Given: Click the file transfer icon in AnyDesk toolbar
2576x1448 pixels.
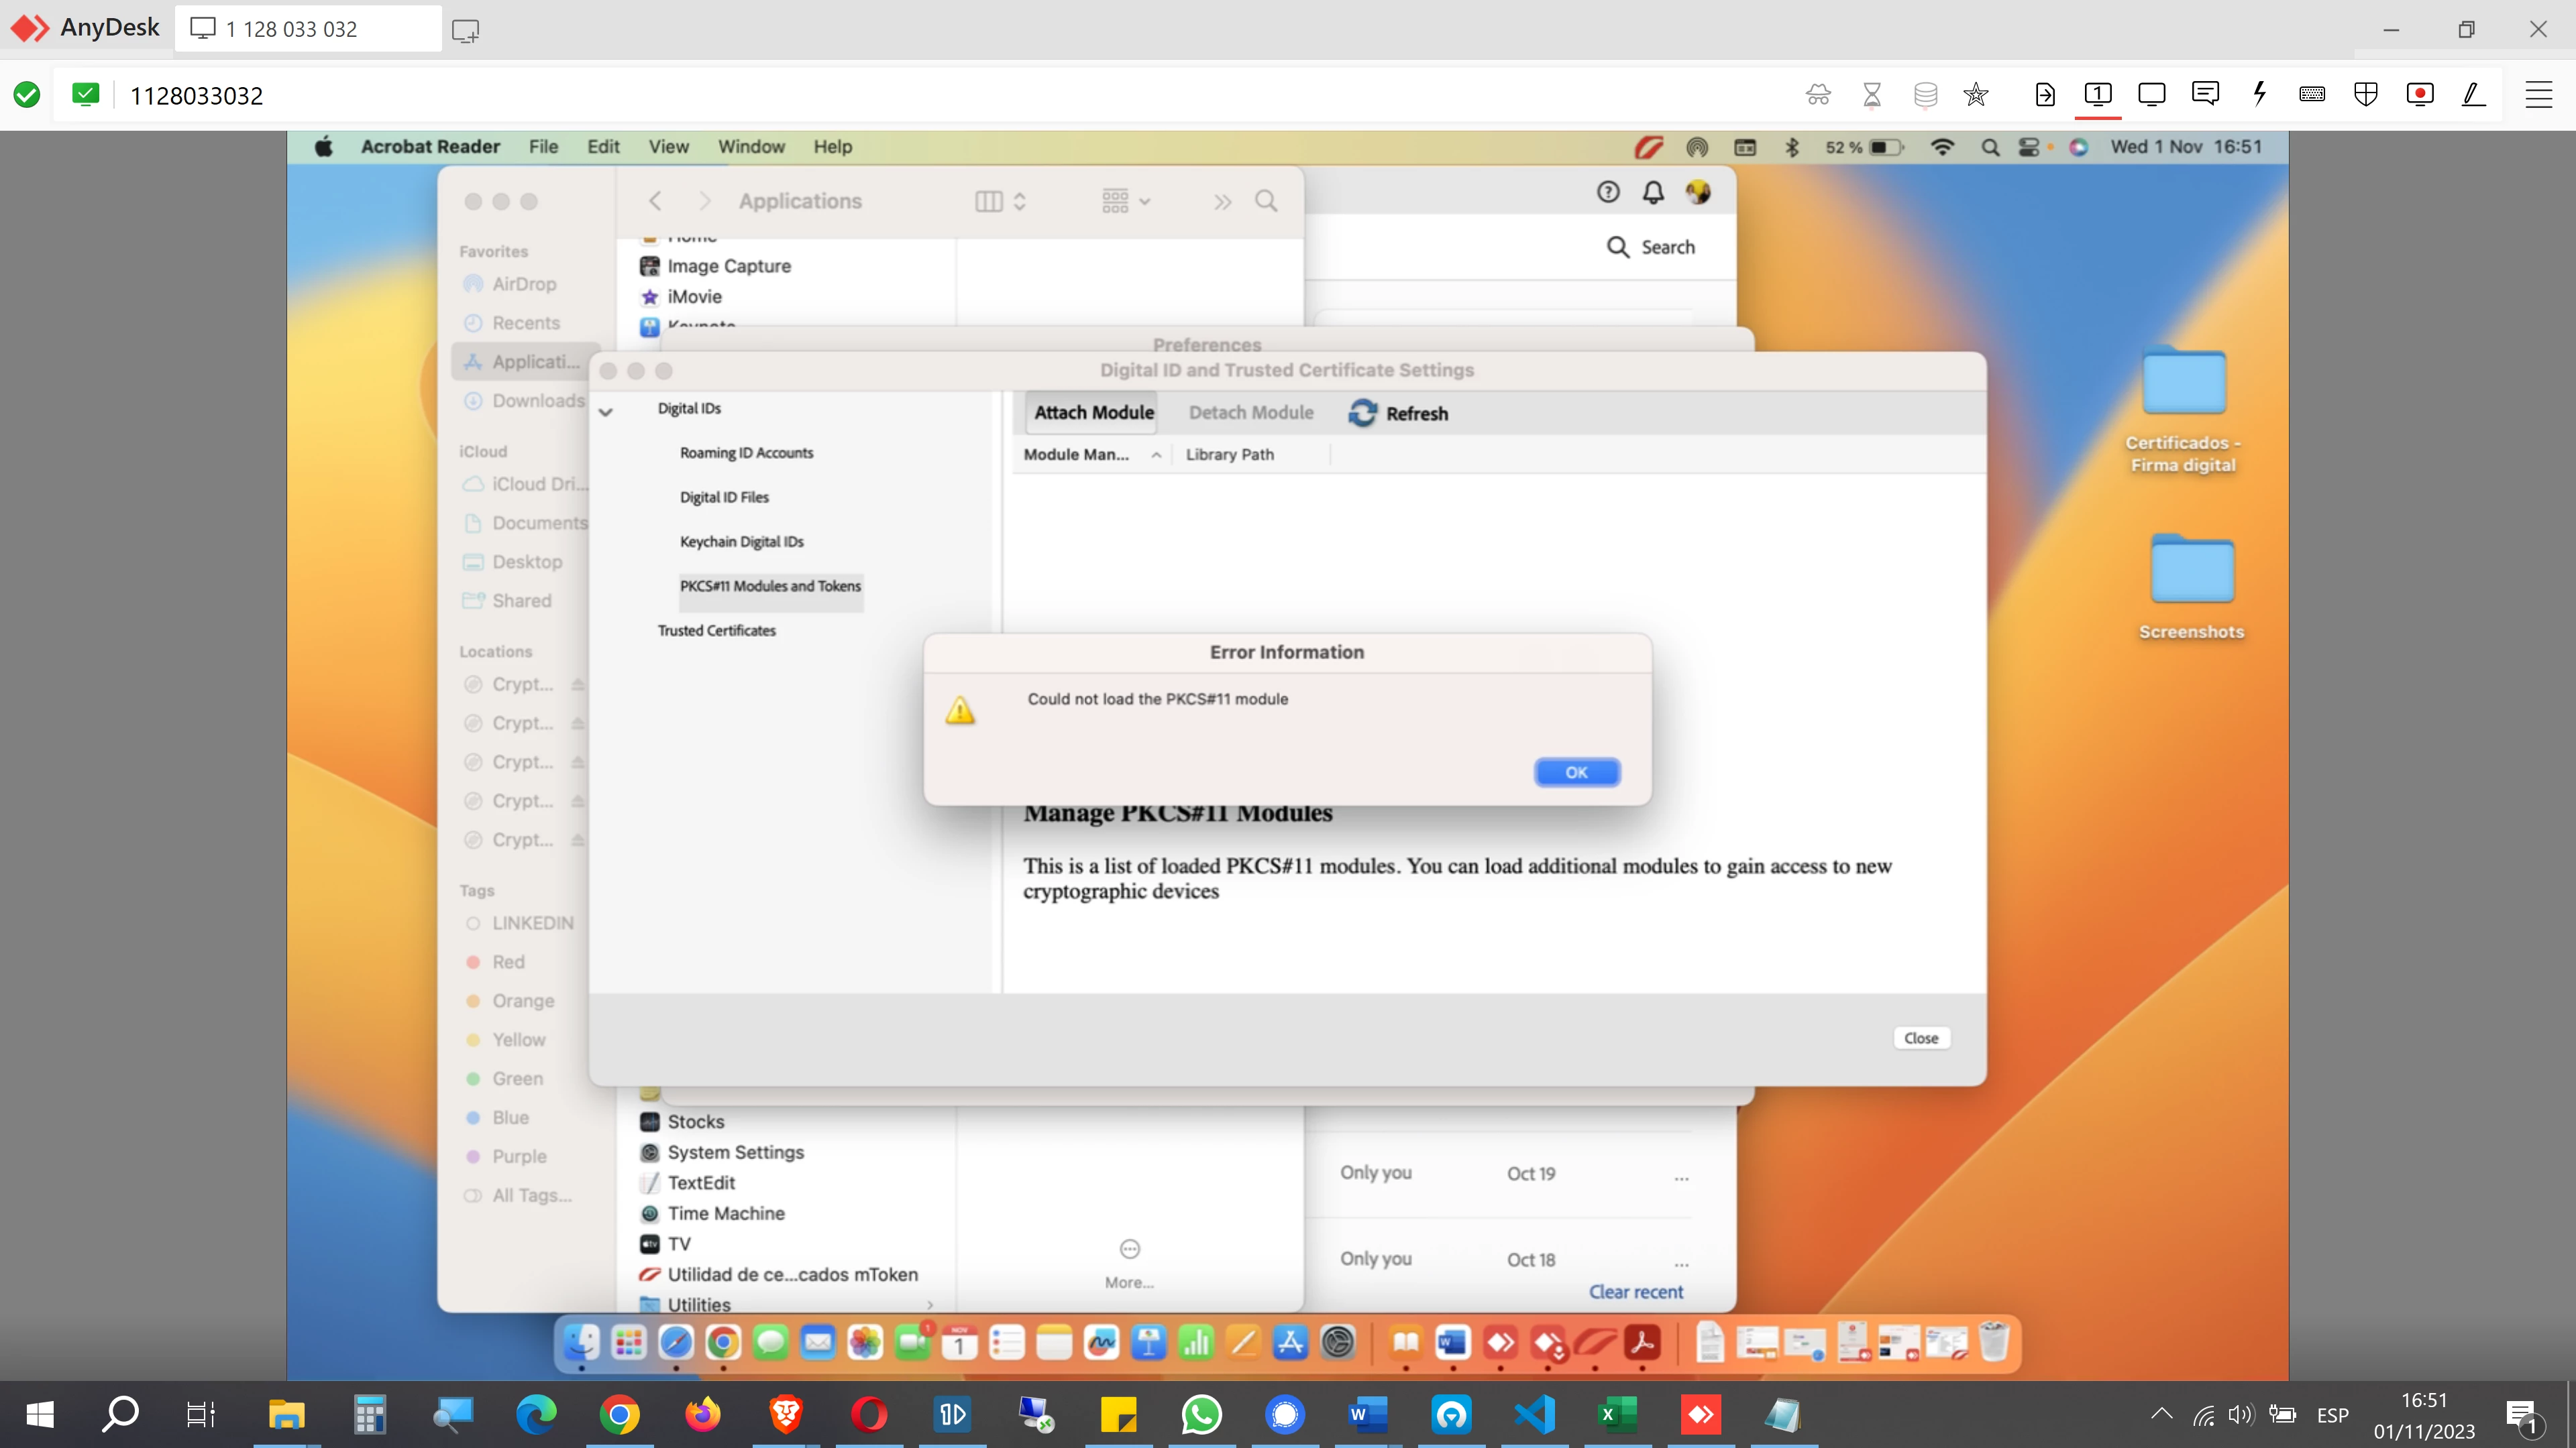Looking at the screenshot, I should click(2045, 95).
